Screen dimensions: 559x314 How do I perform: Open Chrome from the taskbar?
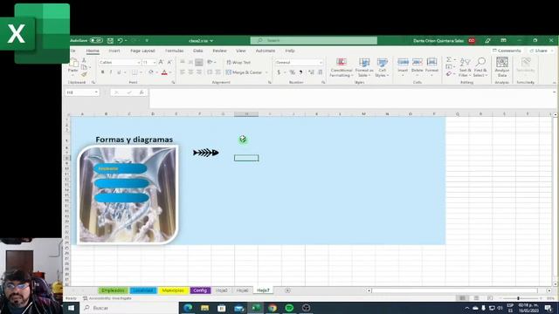(273, 308)
